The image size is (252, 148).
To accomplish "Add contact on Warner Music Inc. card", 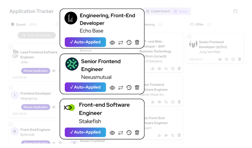I will click(x=153, y=102).
